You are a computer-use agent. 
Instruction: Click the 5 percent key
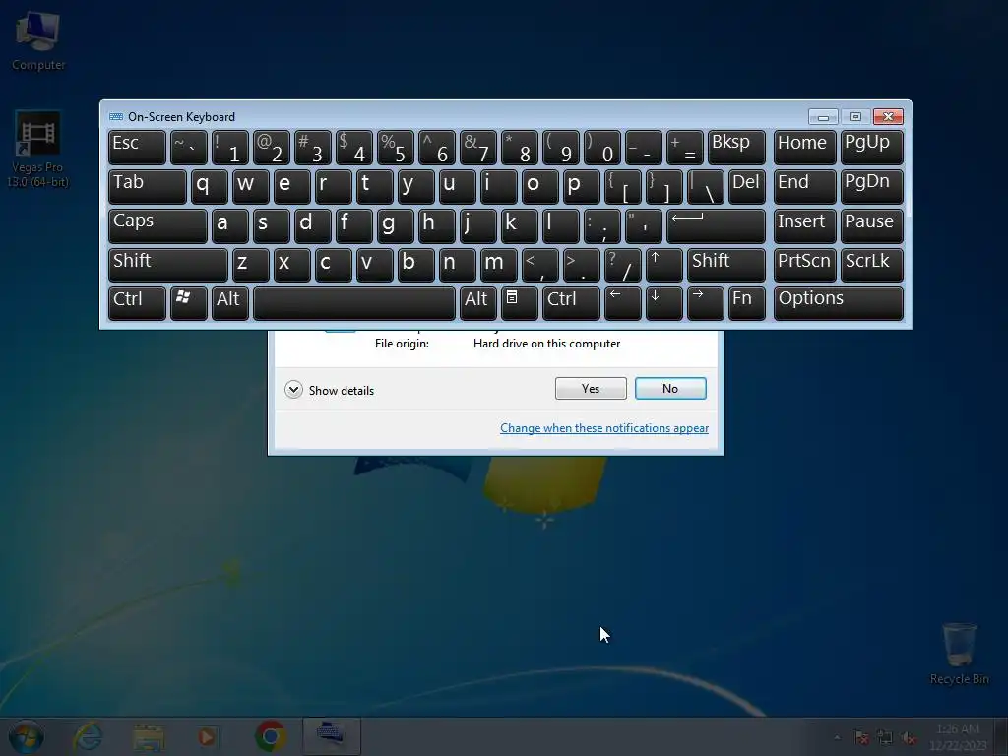(396, 148)
